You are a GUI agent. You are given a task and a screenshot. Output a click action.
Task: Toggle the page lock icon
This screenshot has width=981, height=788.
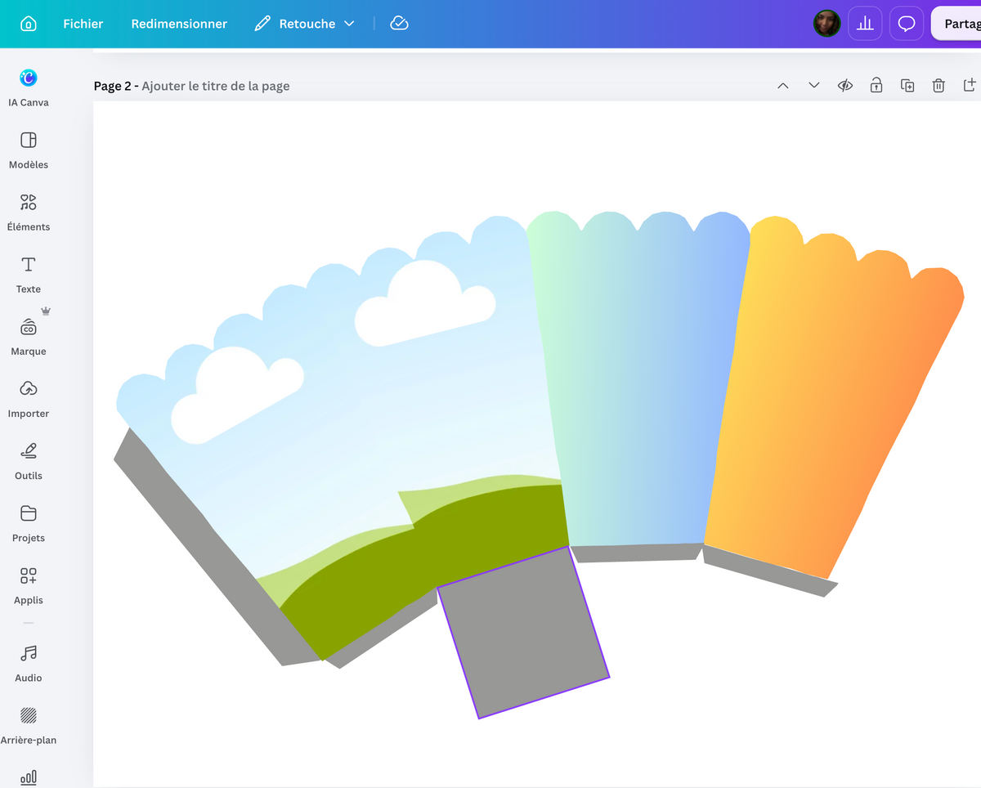click(x=876, y=86)
